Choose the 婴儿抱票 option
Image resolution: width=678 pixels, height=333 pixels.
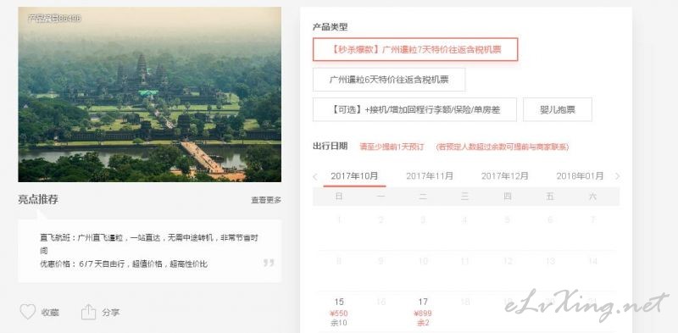(x=558, y=110)
